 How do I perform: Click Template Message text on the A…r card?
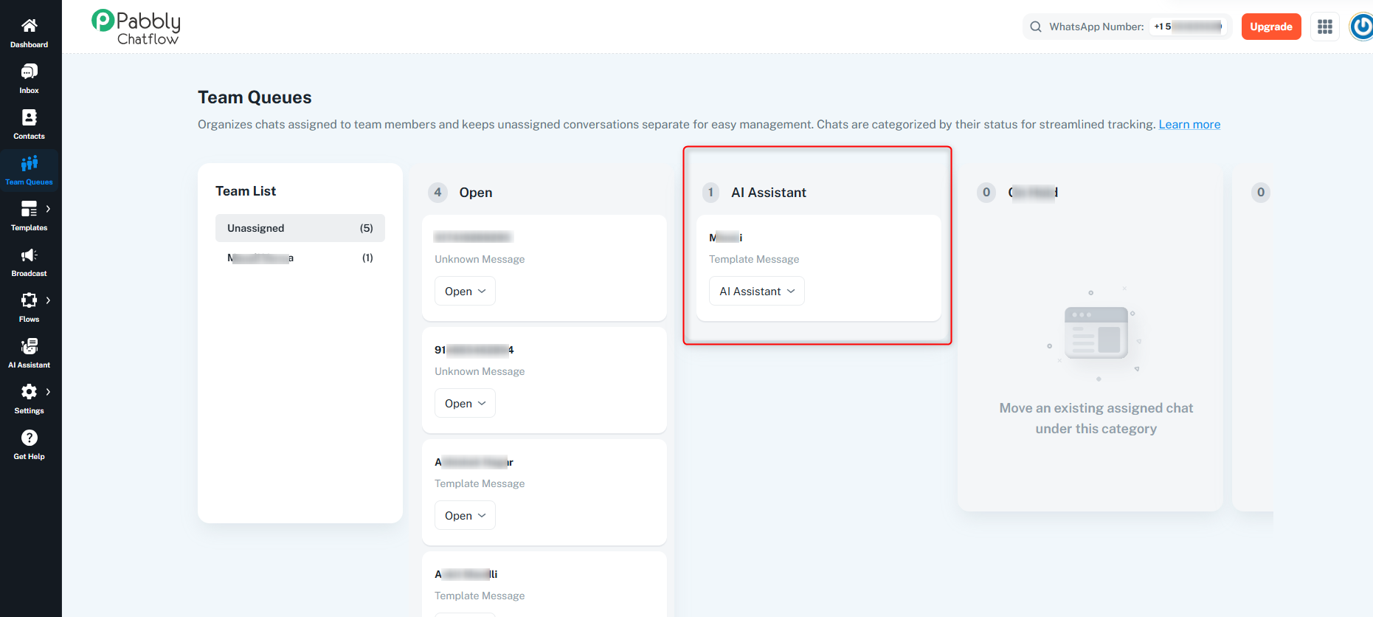480,483
